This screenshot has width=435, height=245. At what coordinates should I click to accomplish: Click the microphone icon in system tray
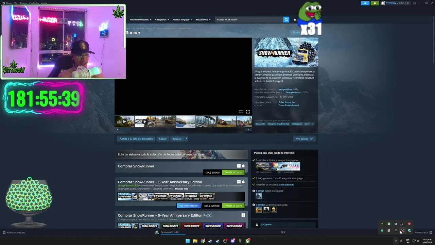(x=401, y=241)
